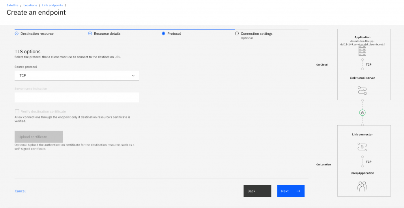Click the Link tunnel server icon
The width and height of the screenshot is (404, 208).
pyautogui.click(x=362, y=90)
